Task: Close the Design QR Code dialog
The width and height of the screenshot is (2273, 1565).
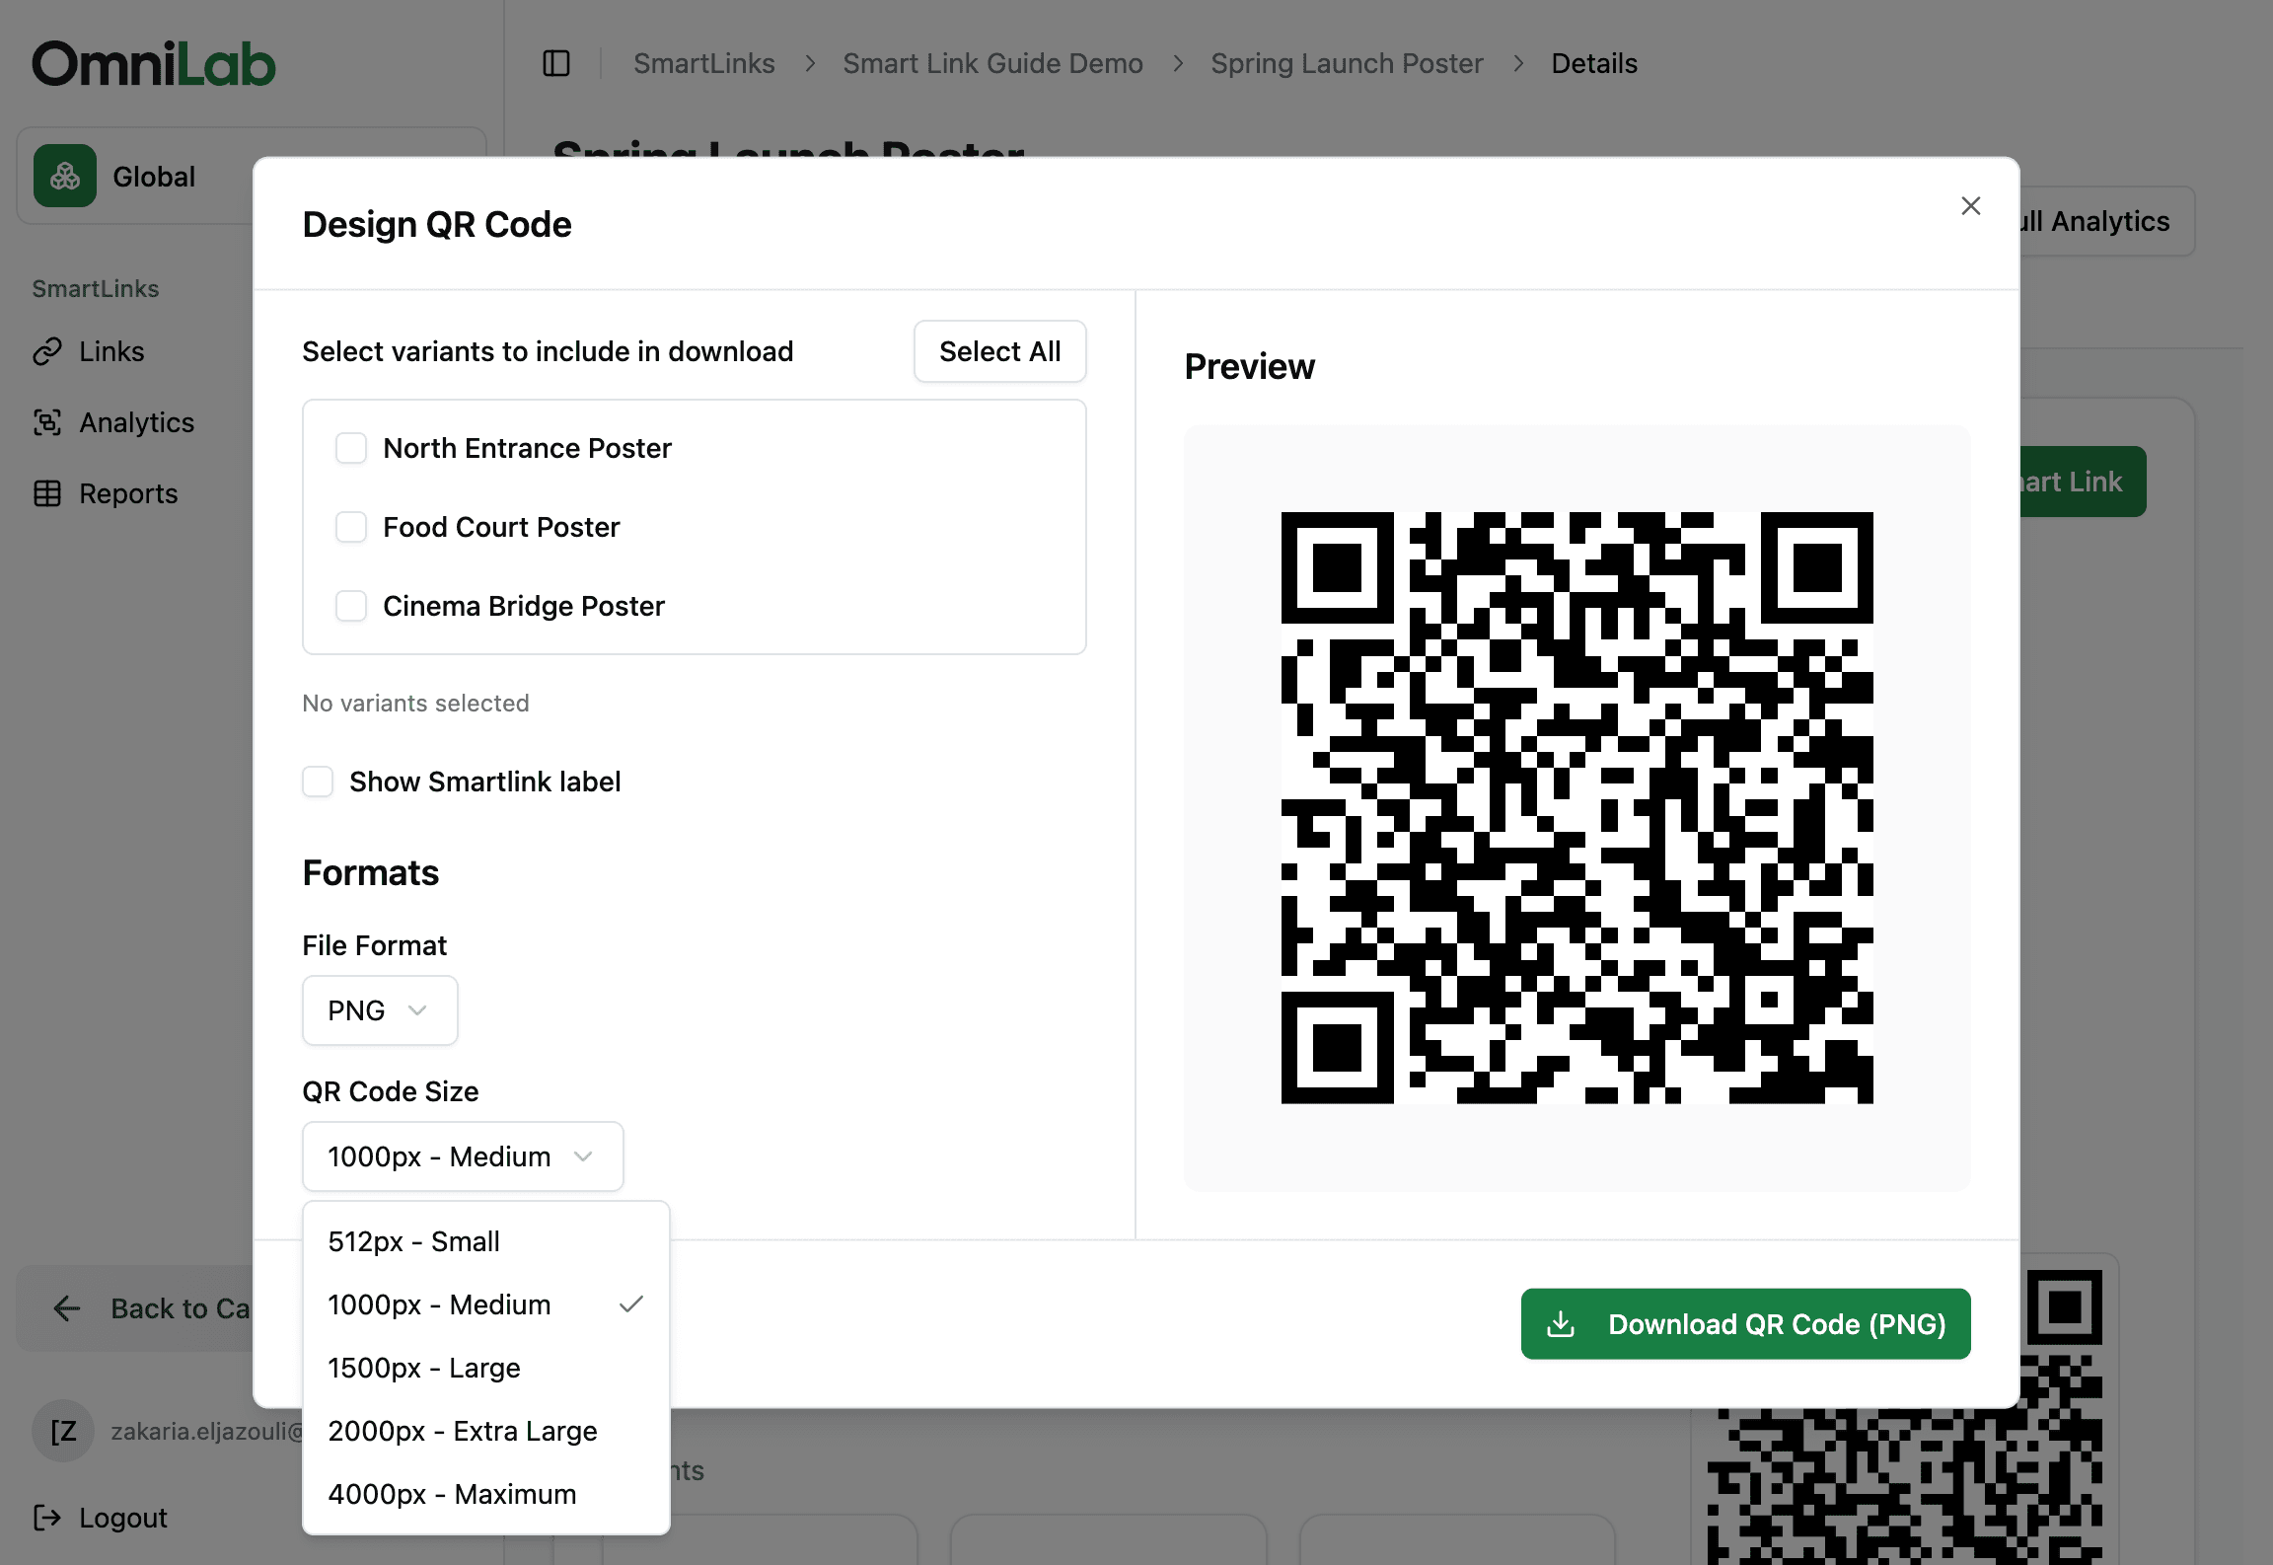Action: click(x=1970, y=205)
